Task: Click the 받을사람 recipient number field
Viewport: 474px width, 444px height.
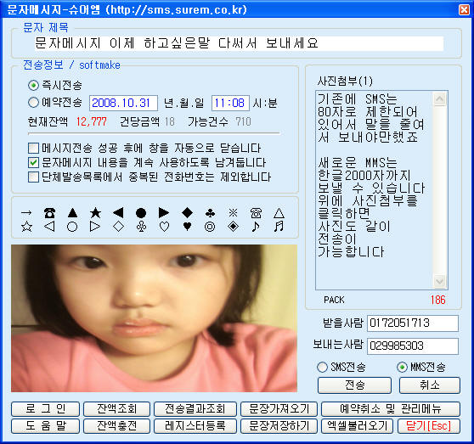Action: click(x=413, y=323)
